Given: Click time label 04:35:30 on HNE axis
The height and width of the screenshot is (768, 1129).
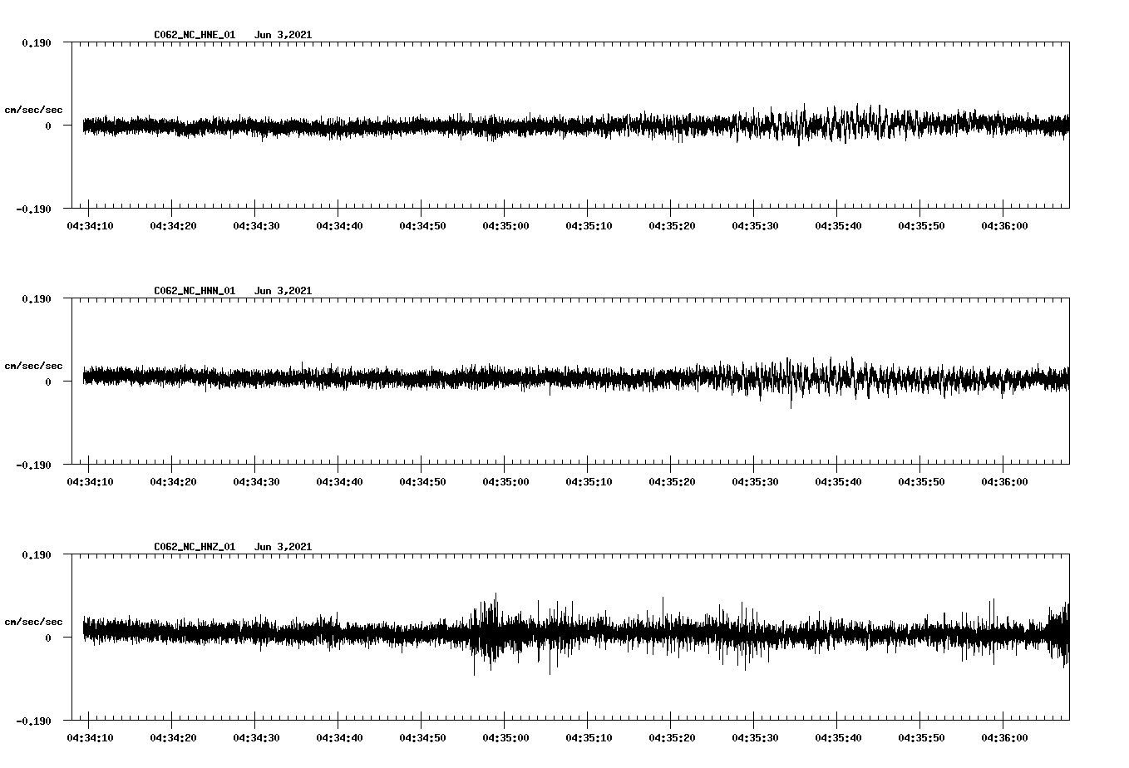Looking at the screenshot, I should [x=755, y=226].
